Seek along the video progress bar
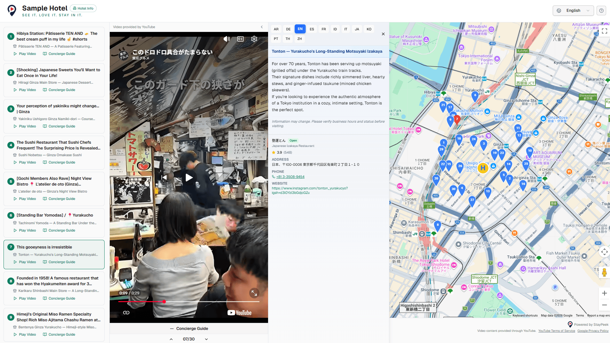The image size is (610, 343). (189, 301)
